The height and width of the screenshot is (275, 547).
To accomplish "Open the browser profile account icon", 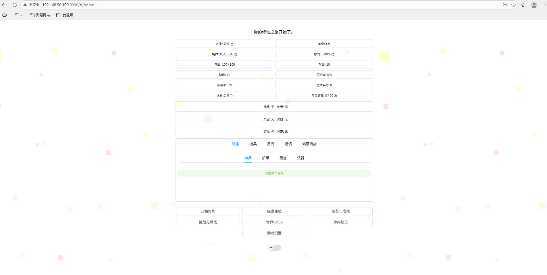I will [x=534, y=5].
